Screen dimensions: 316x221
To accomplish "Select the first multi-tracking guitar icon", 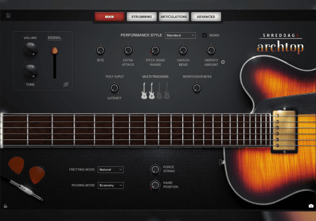I will (144, 91).
